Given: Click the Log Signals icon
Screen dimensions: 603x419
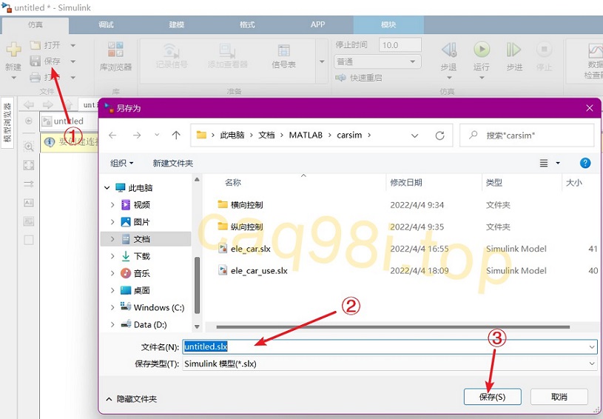Looking at the screenshot, I should point(172,51).
